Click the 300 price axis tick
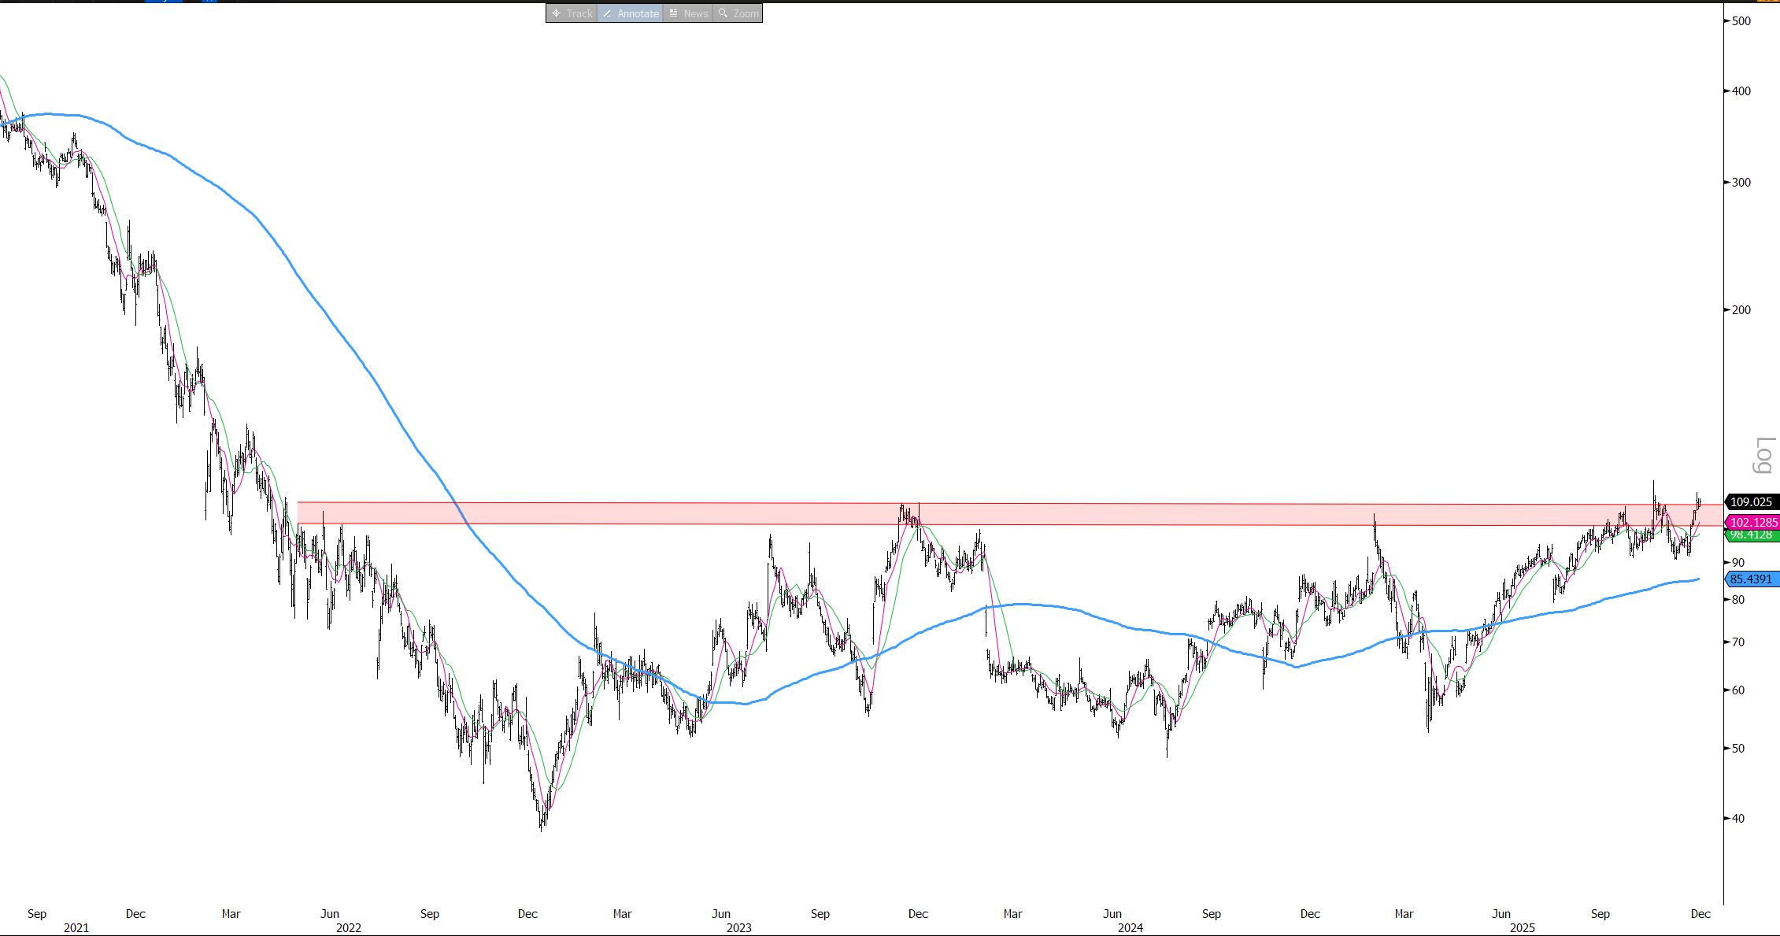 point(1741,182)
